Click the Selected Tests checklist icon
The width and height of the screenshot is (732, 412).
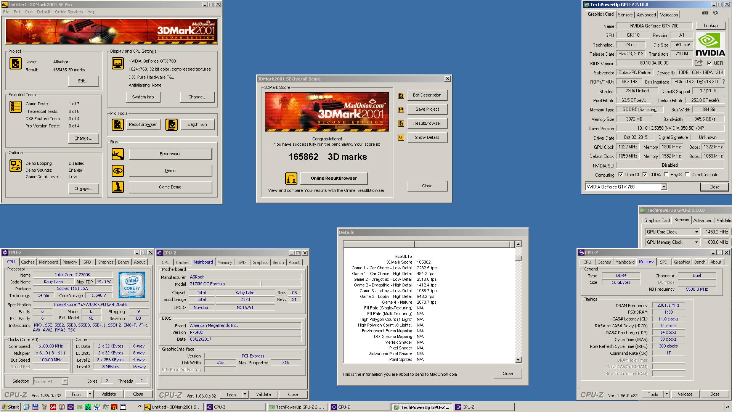click(x=16, y=107)
